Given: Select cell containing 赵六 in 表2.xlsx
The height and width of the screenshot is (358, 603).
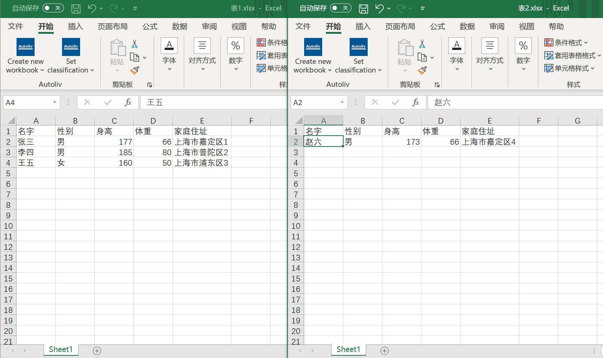Looking at the screenshot, I should pos(323,142).
